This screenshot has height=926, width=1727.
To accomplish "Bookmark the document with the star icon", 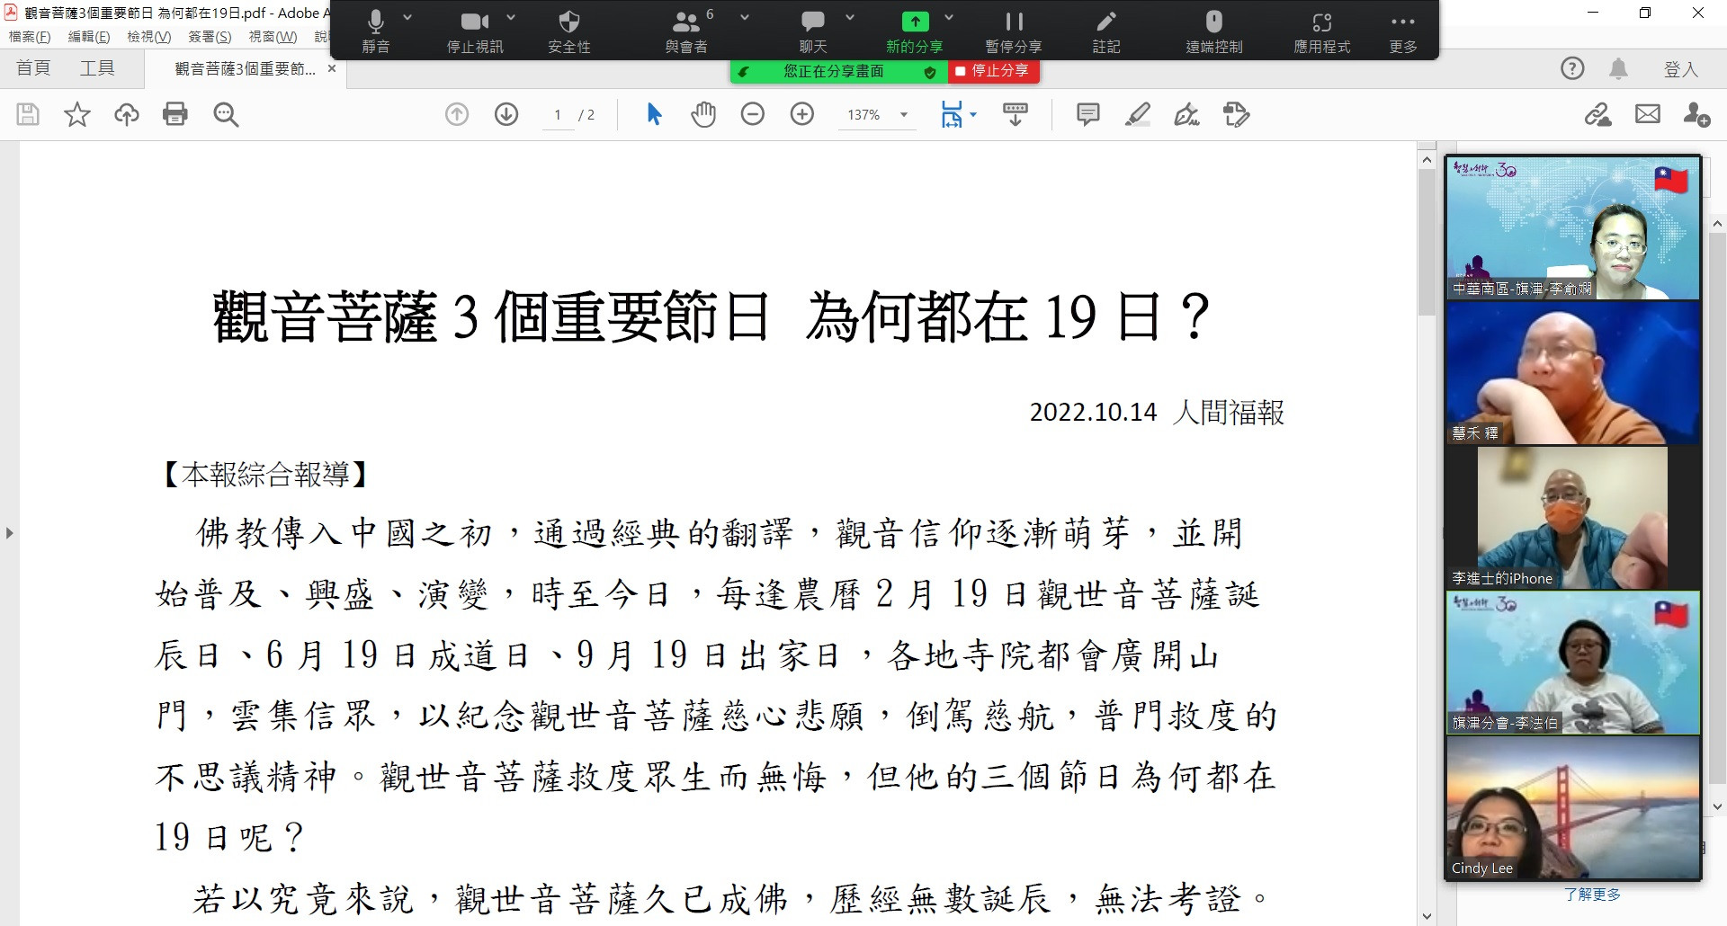I will tap(77, 114).
